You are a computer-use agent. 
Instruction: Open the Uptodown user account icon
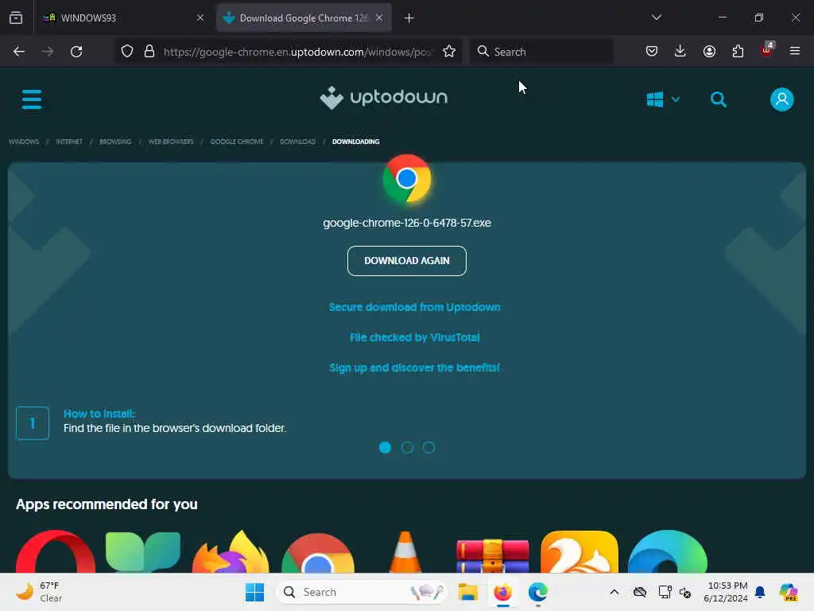(782, 99)
